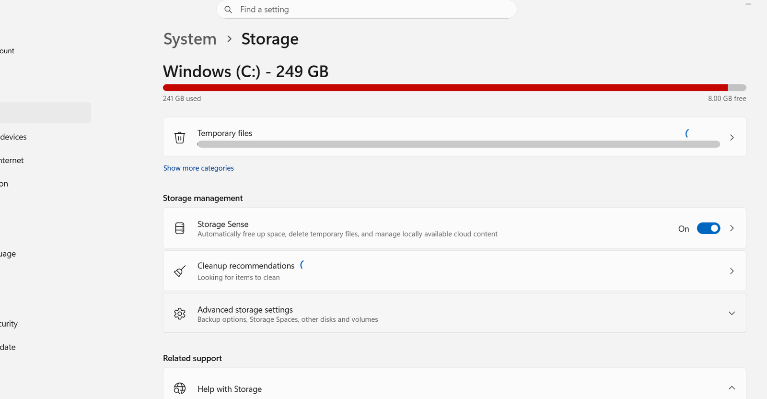Image resolution: width=767 pixels, height=399 pixels.
Task: Expand Advanced storage settings with the down chevron
Action: click(732, 314)
